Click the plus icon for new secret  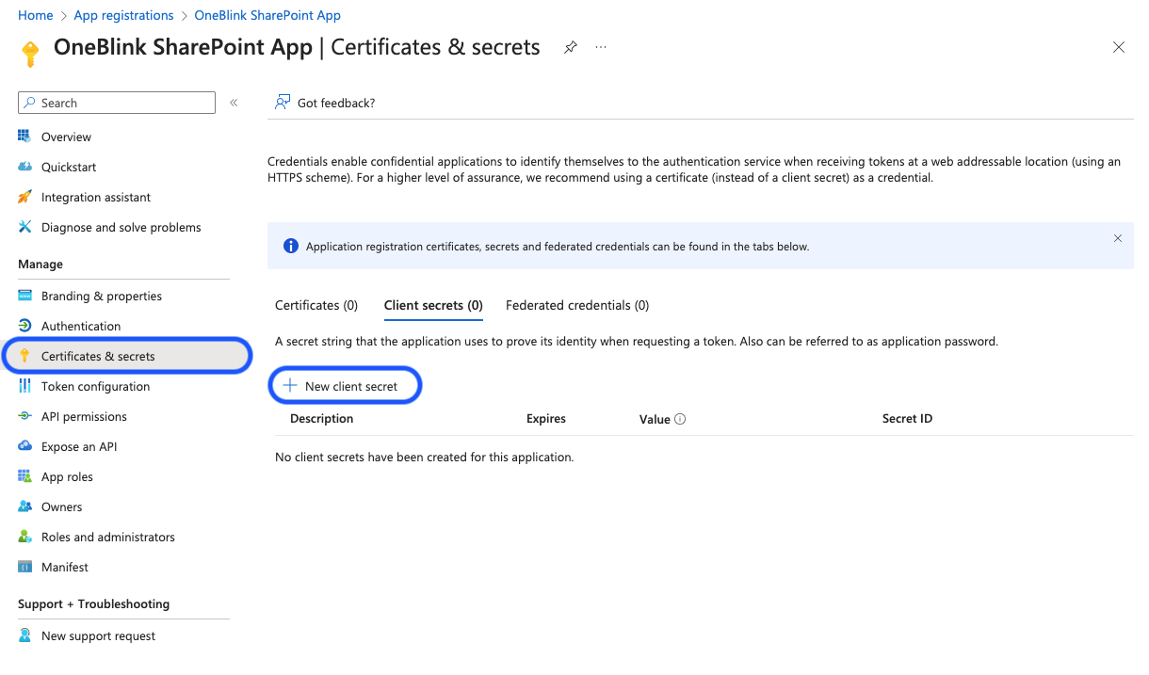291,386
